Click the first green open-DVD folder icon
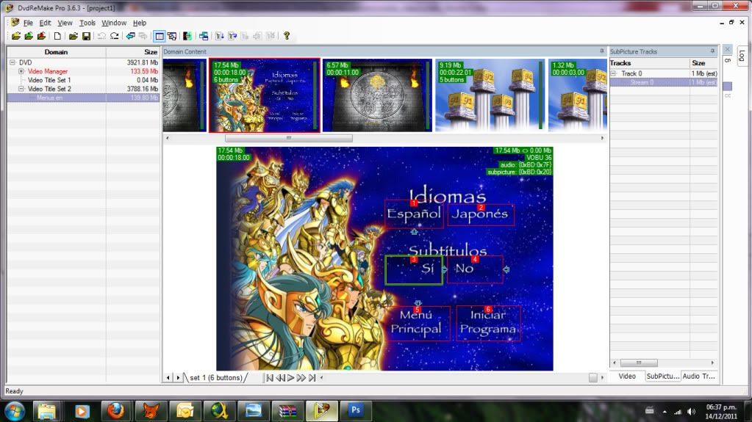Screen dimensions: 752x422 point(16,36)
